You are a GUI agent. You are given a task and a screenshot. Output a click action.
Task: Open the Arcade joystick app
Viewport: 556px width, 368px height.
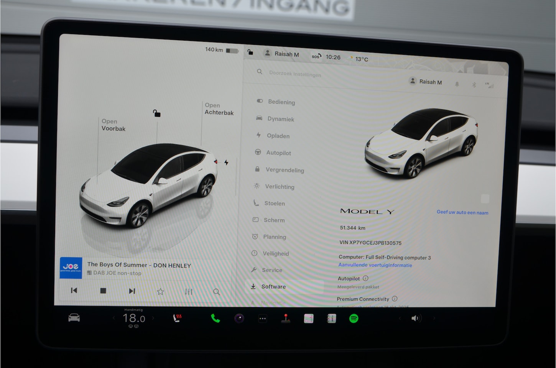[x=286, y=318]
